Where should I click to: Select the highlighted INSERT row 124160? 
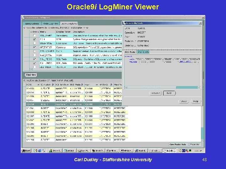74,104
